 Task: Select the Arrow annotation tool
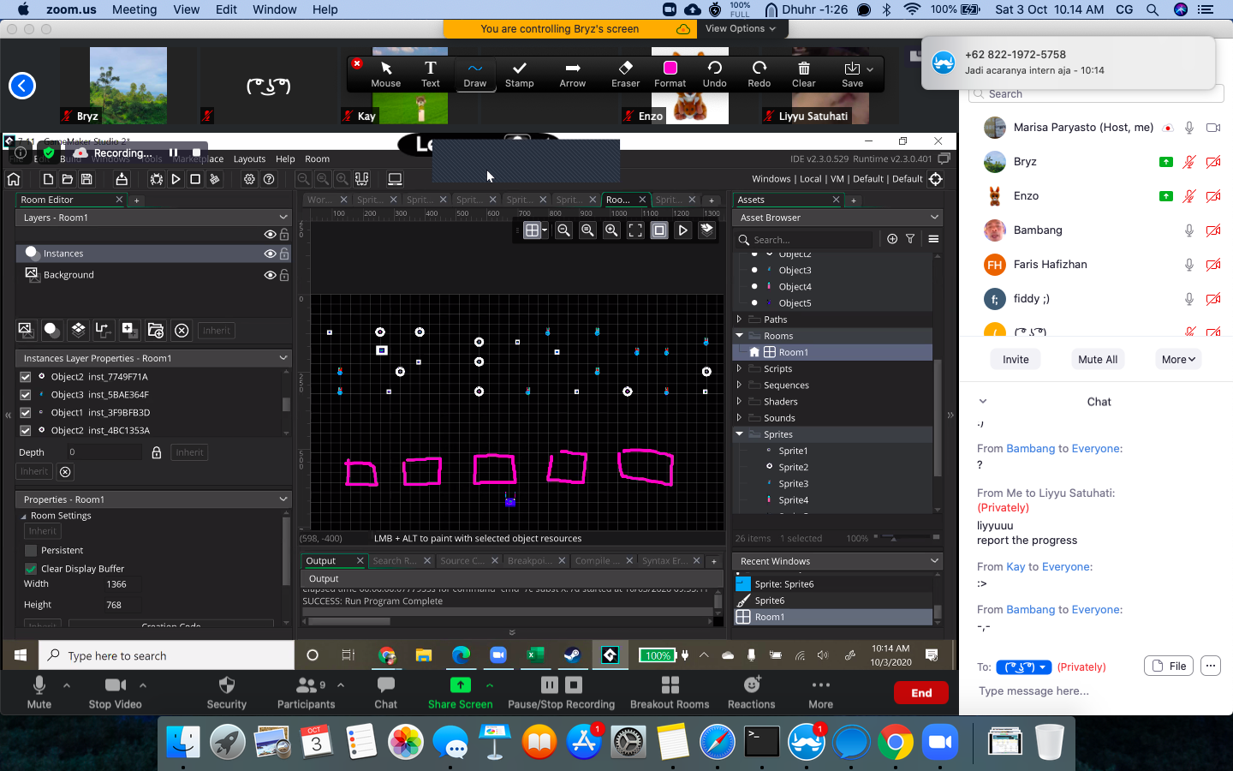click(572, 74)
